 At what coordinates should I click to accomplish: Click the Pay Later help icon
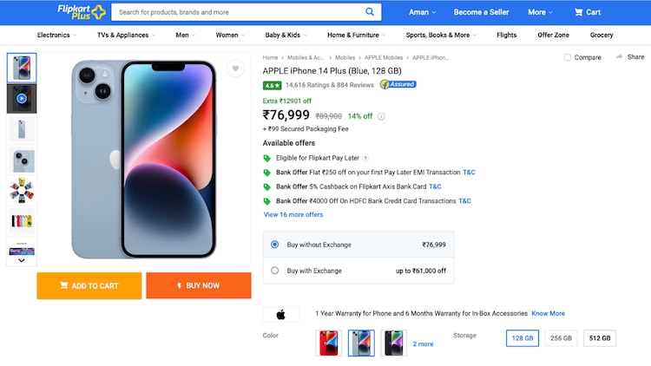pos(365,159)
